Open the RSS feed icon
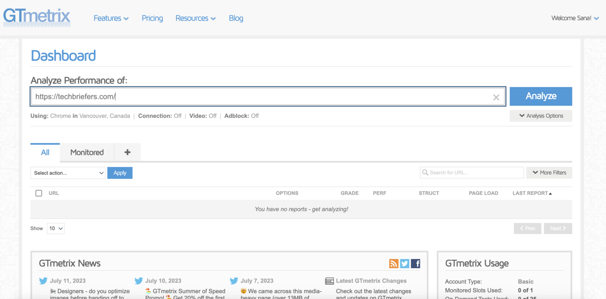 [393, 263]
